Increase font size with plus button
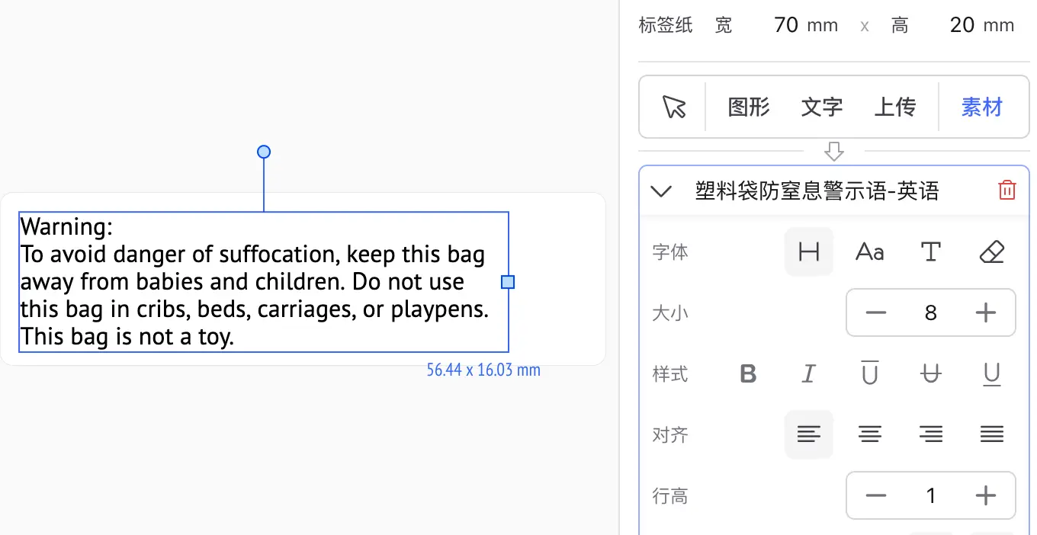The height and width of the screenshot is (535, 1037). tap(986, 313)
